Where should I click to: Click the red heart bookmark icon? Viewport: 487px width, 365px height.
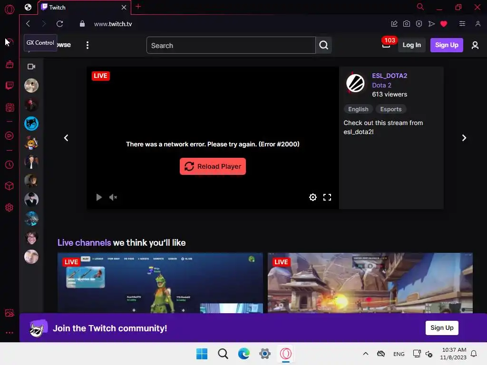(x=444, y=24)
